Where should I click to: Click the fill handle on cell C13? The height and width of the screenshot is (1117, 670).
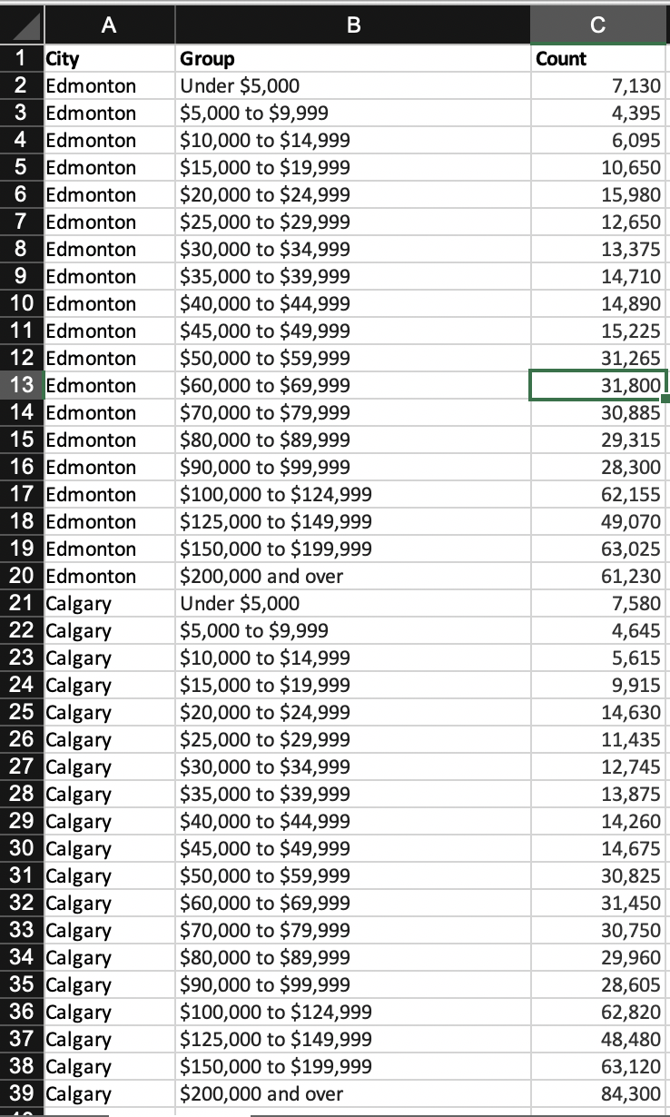[x=665, y=400]
